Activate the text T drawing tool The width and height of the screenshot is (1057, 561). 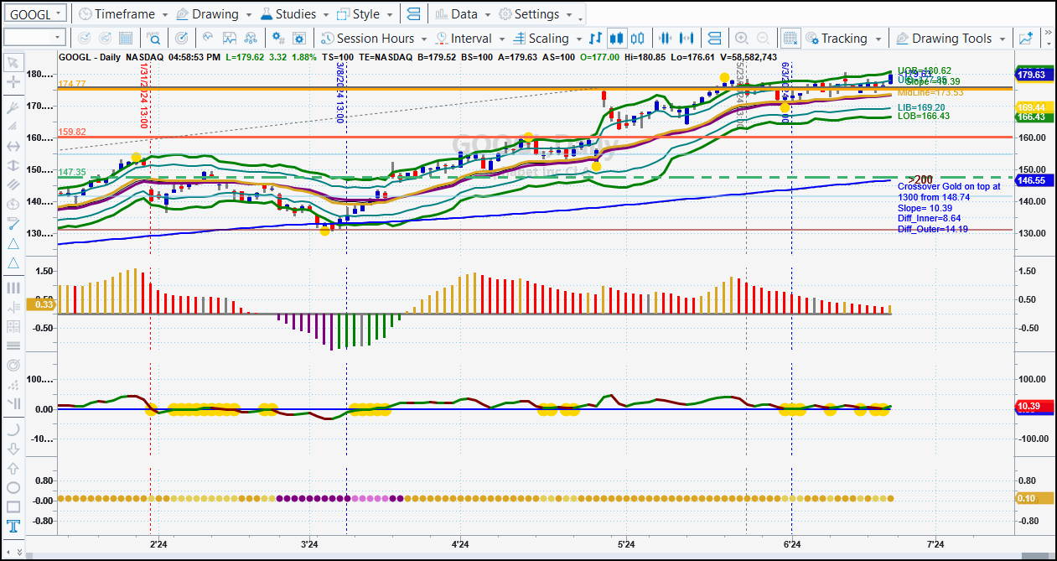[x=13, y=527]
